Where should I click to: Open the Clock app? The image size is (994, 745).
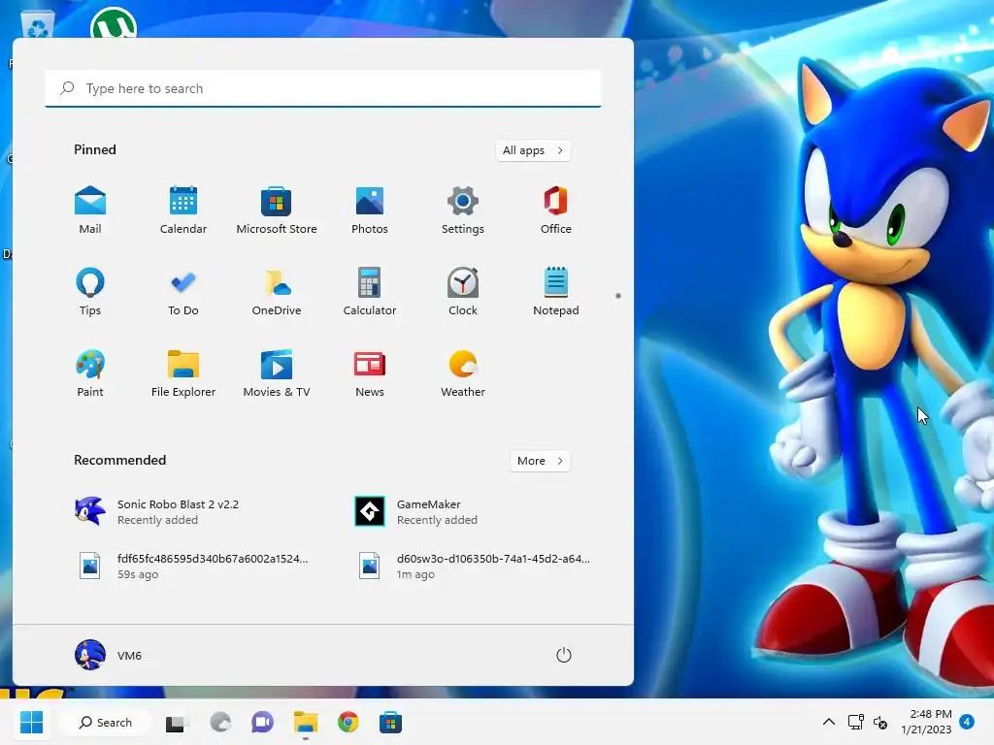click(463, 291)
